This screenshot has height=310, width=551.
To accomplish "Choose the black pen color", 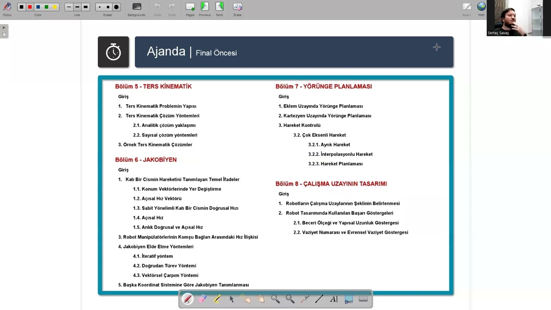I will click(21, 7).
